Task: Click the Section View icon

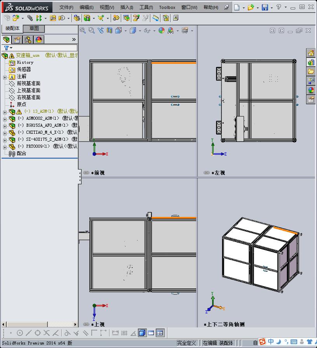Action: [110, 30]
